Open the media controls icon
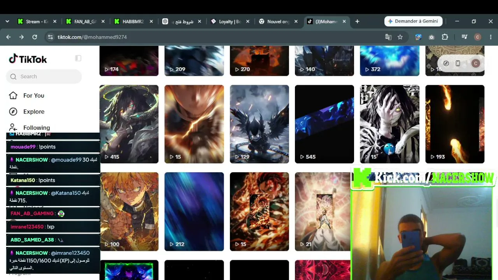 tap(464, 37)
